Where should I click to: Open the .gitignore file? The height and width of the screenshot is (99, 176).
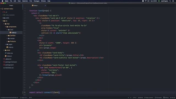pyautogui.click(x=8, y=59)
